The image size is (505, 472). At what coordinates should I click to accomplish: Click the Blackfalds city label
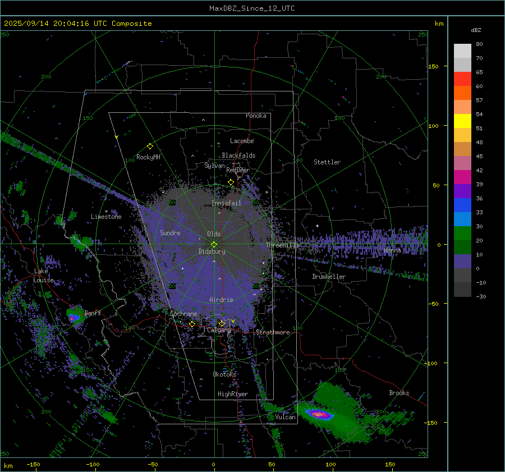tap(238, 155)
